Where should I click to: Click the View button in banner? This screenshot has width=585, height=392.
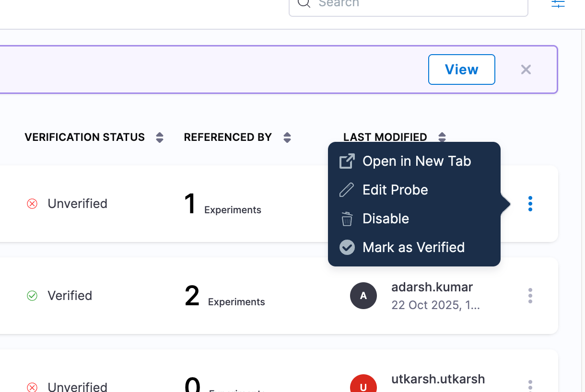[461, 70]
